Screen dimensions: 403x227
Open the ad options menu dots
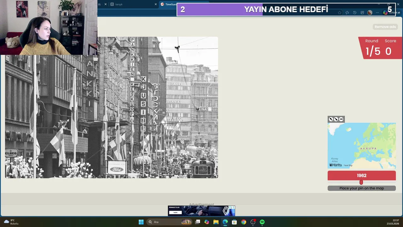(x=233, y=207)
